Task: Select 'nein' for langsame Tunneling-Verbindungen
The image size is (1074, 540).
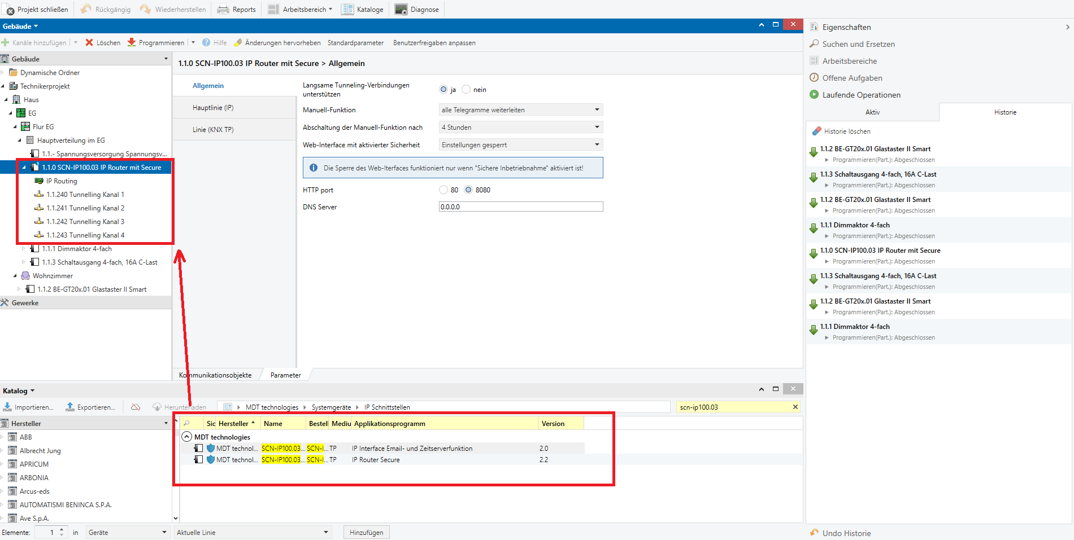Action: point(466,89)
